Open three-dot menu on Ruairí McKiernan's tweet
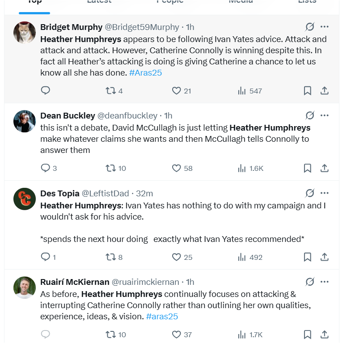 [325, 282]
